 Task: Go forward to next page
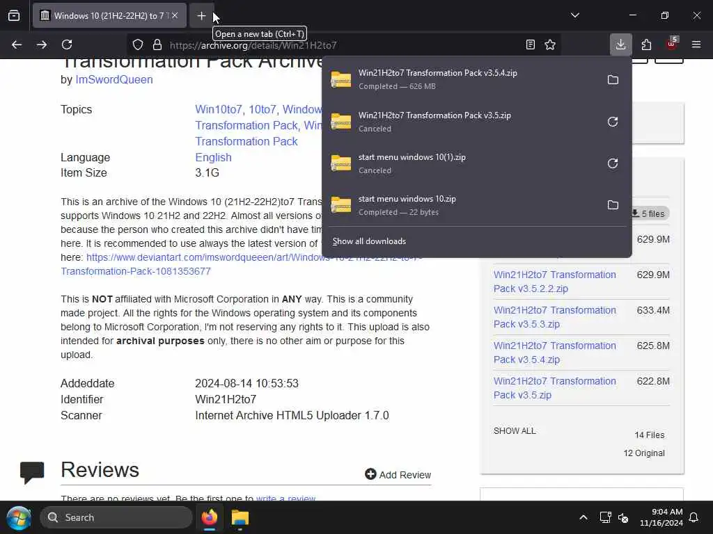[41, 44]
